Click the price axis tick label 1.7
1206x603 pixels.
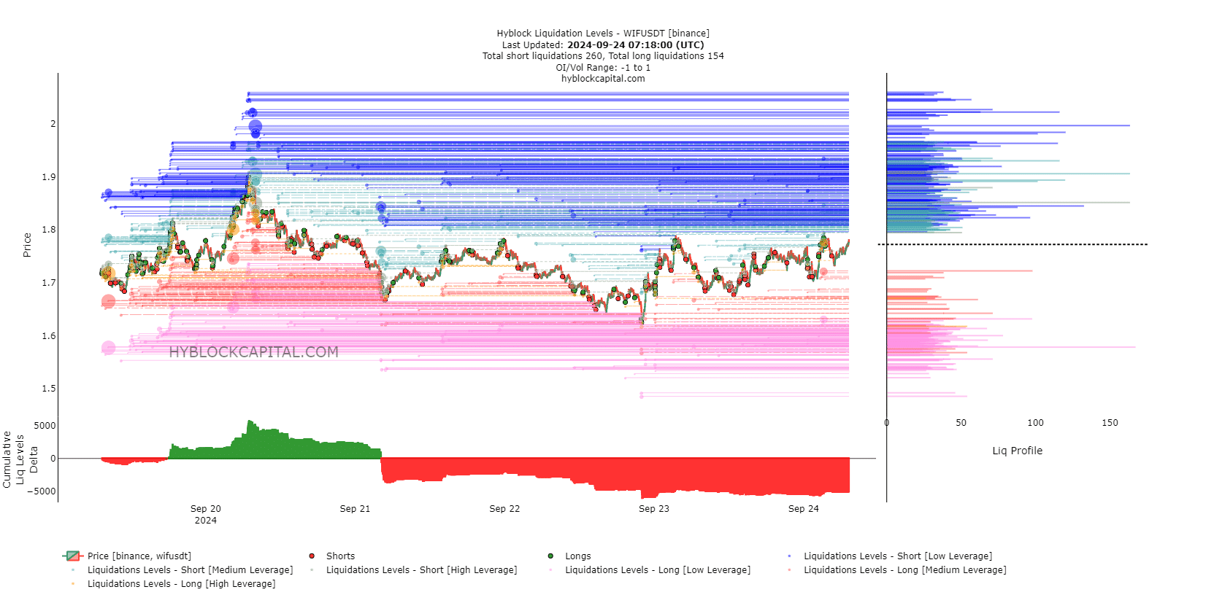(49, 283)
